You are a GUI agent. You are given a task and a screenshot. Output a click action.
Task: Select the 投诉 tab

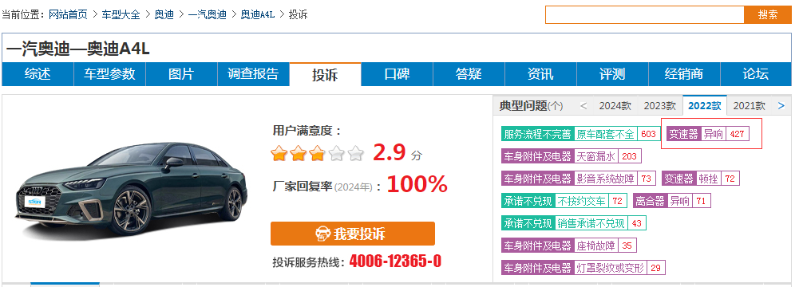[325, 75]
